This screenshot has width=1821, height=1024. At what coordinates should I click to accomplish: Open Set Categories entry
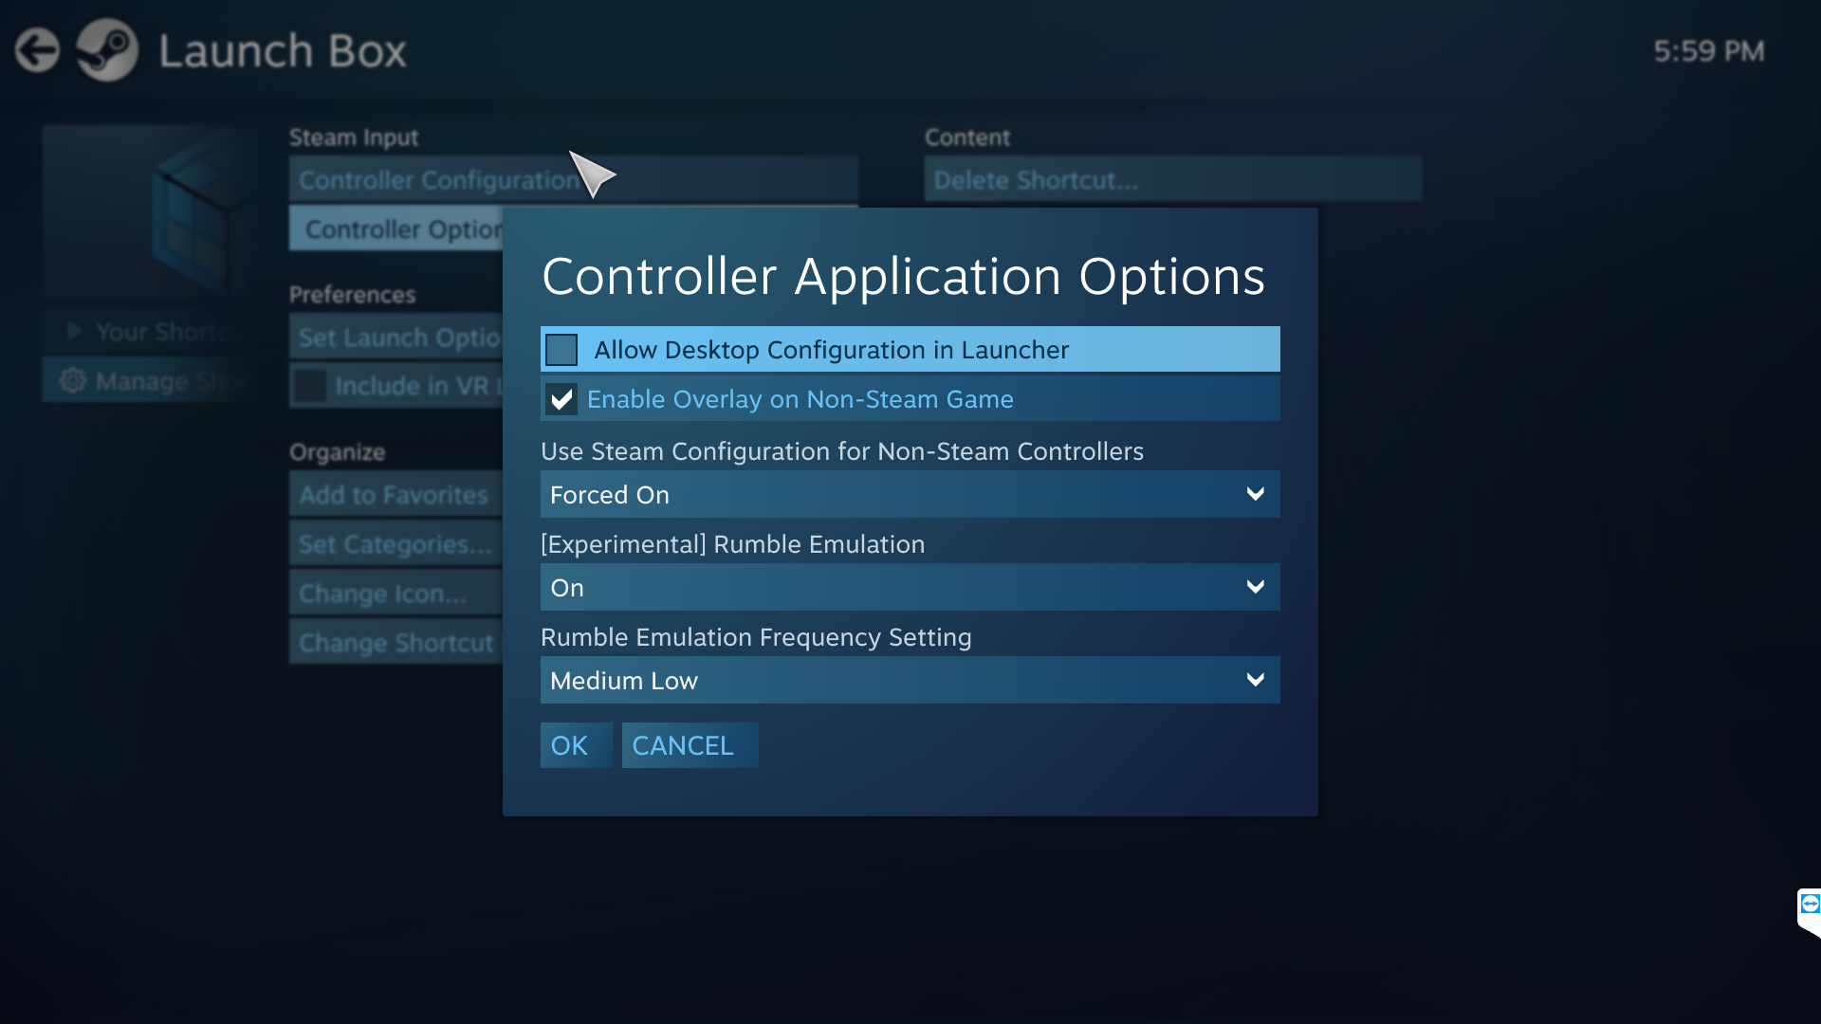pyautogui.click(x=396, y=544)
